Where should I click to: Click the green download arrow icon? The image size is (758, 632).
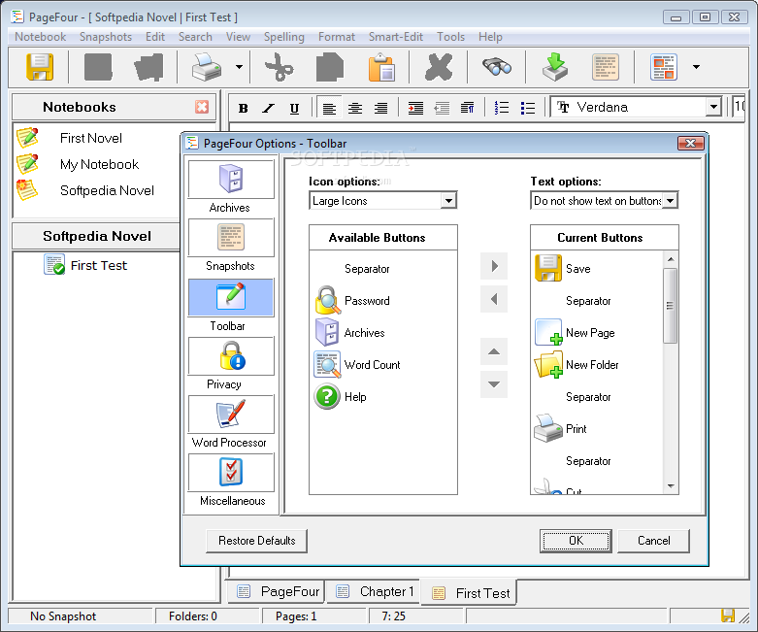coord(554,67)
